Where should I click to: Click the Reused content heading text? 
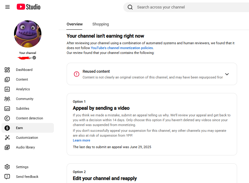[x=96, y=72]
